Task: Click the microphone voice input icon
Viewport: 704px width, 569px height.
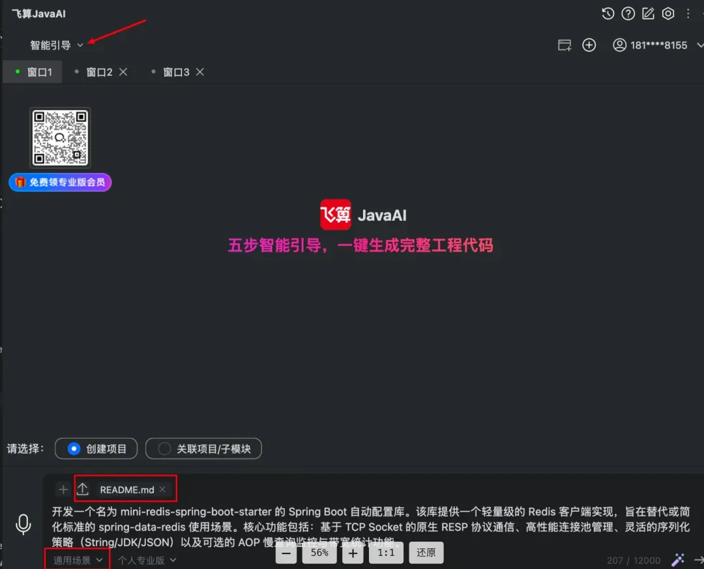Action: coord(23,525)
